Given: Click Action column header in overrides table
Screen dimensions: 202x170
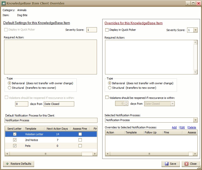Looking at the screenshot, I should pos(115,132).
